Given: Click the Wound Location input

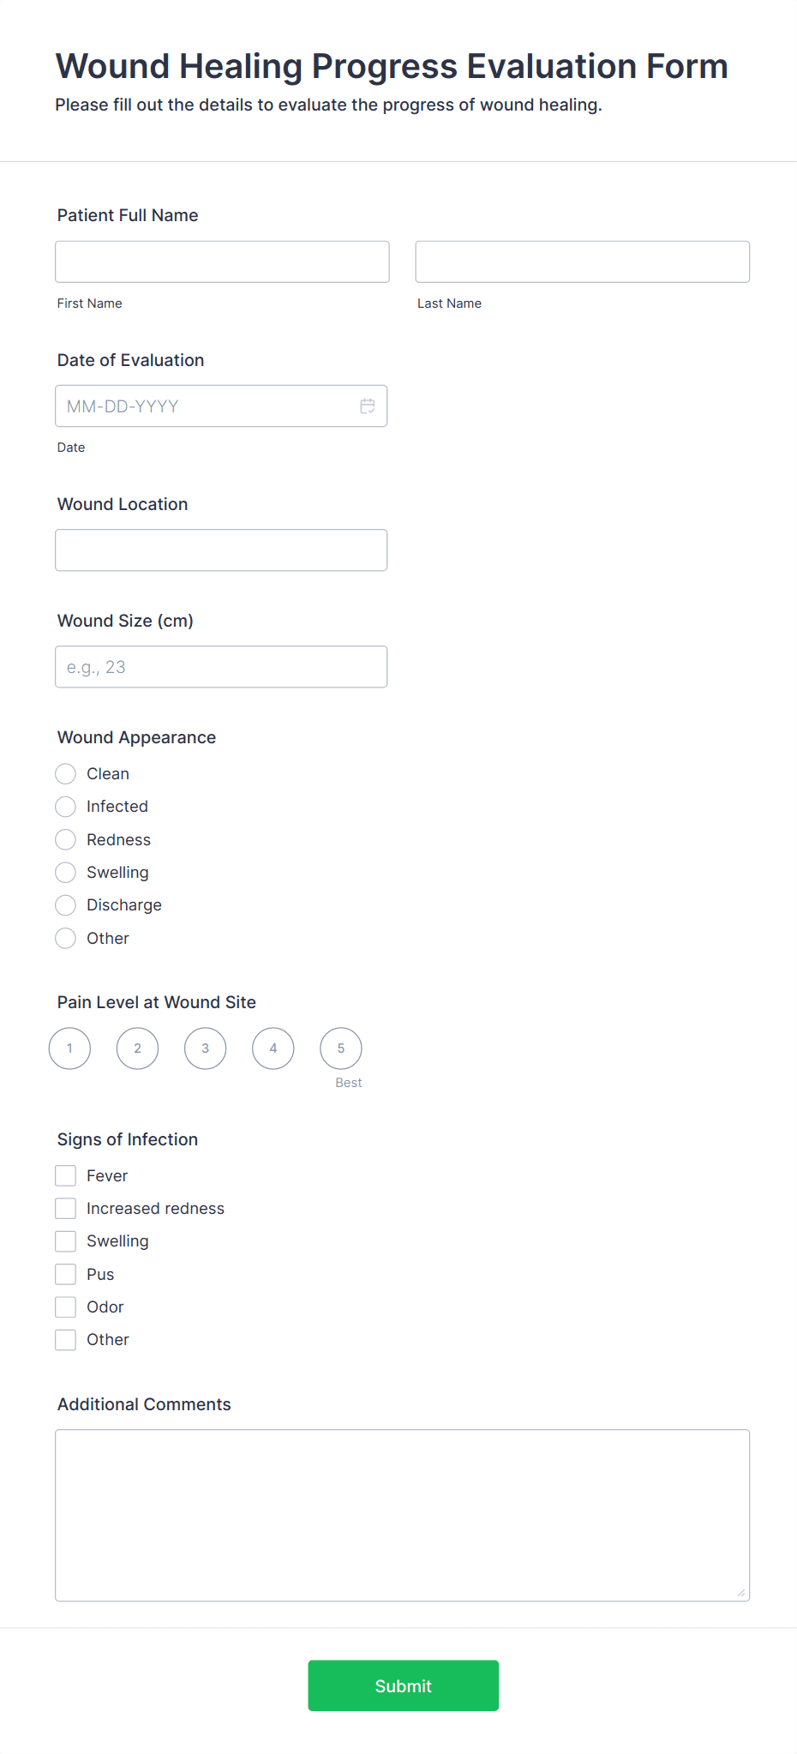Looking at the screenshot, I should tap(221, 550).
